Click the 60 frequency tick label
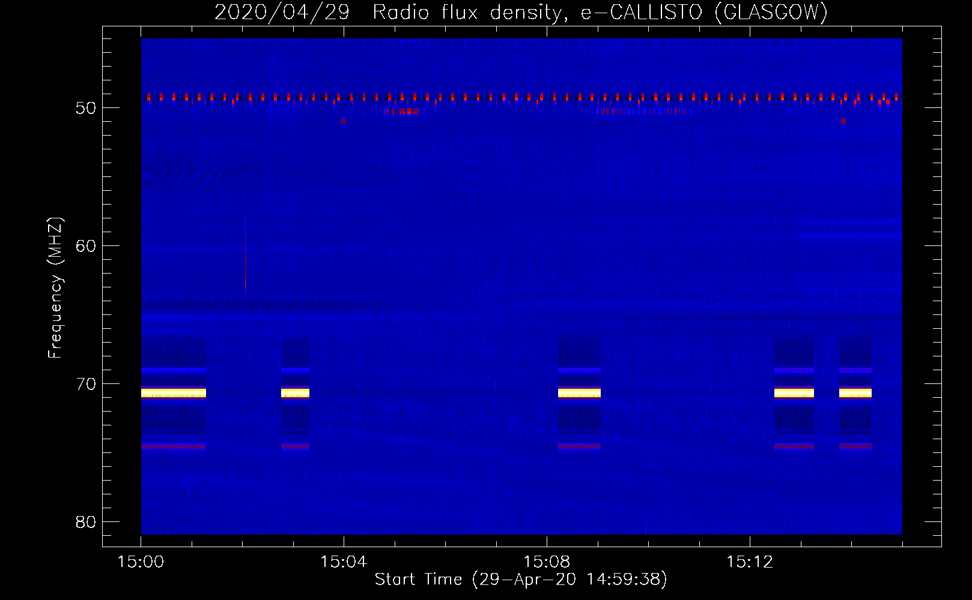 (86, 246)
